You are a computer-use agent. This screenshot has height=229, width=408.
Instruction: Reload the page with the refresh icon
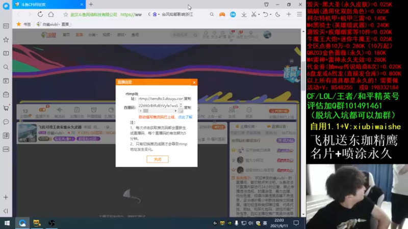pyautogui.click(x=40, y=15)
